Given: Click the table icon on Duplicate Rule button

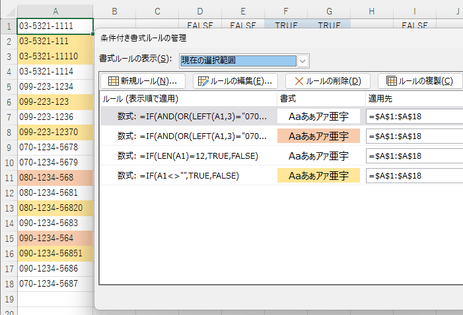Looking at the screenshot, I should [x=392, y=81].
